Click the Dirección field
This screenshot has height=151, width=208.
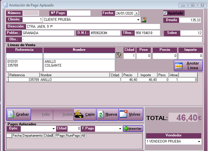point(93,26)
